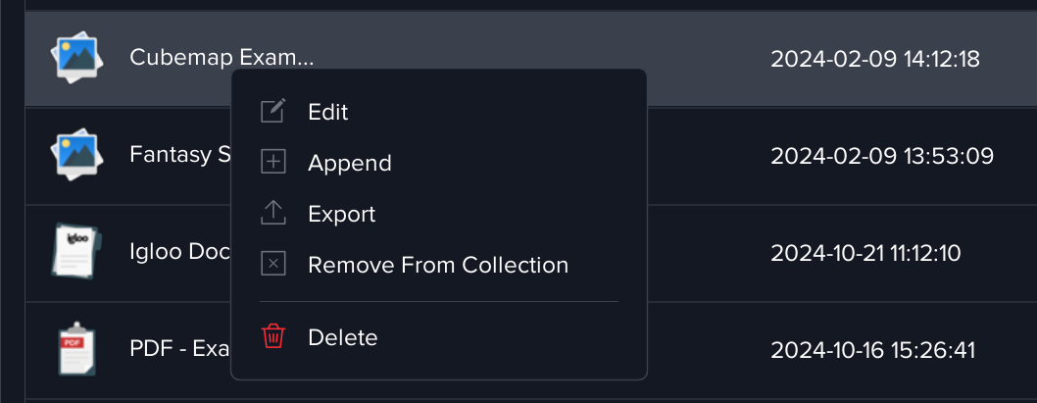The height and width of the screenshot is (403, 1037).
Task: Click the plus-square icon beside Append
Action: [273, 163]
